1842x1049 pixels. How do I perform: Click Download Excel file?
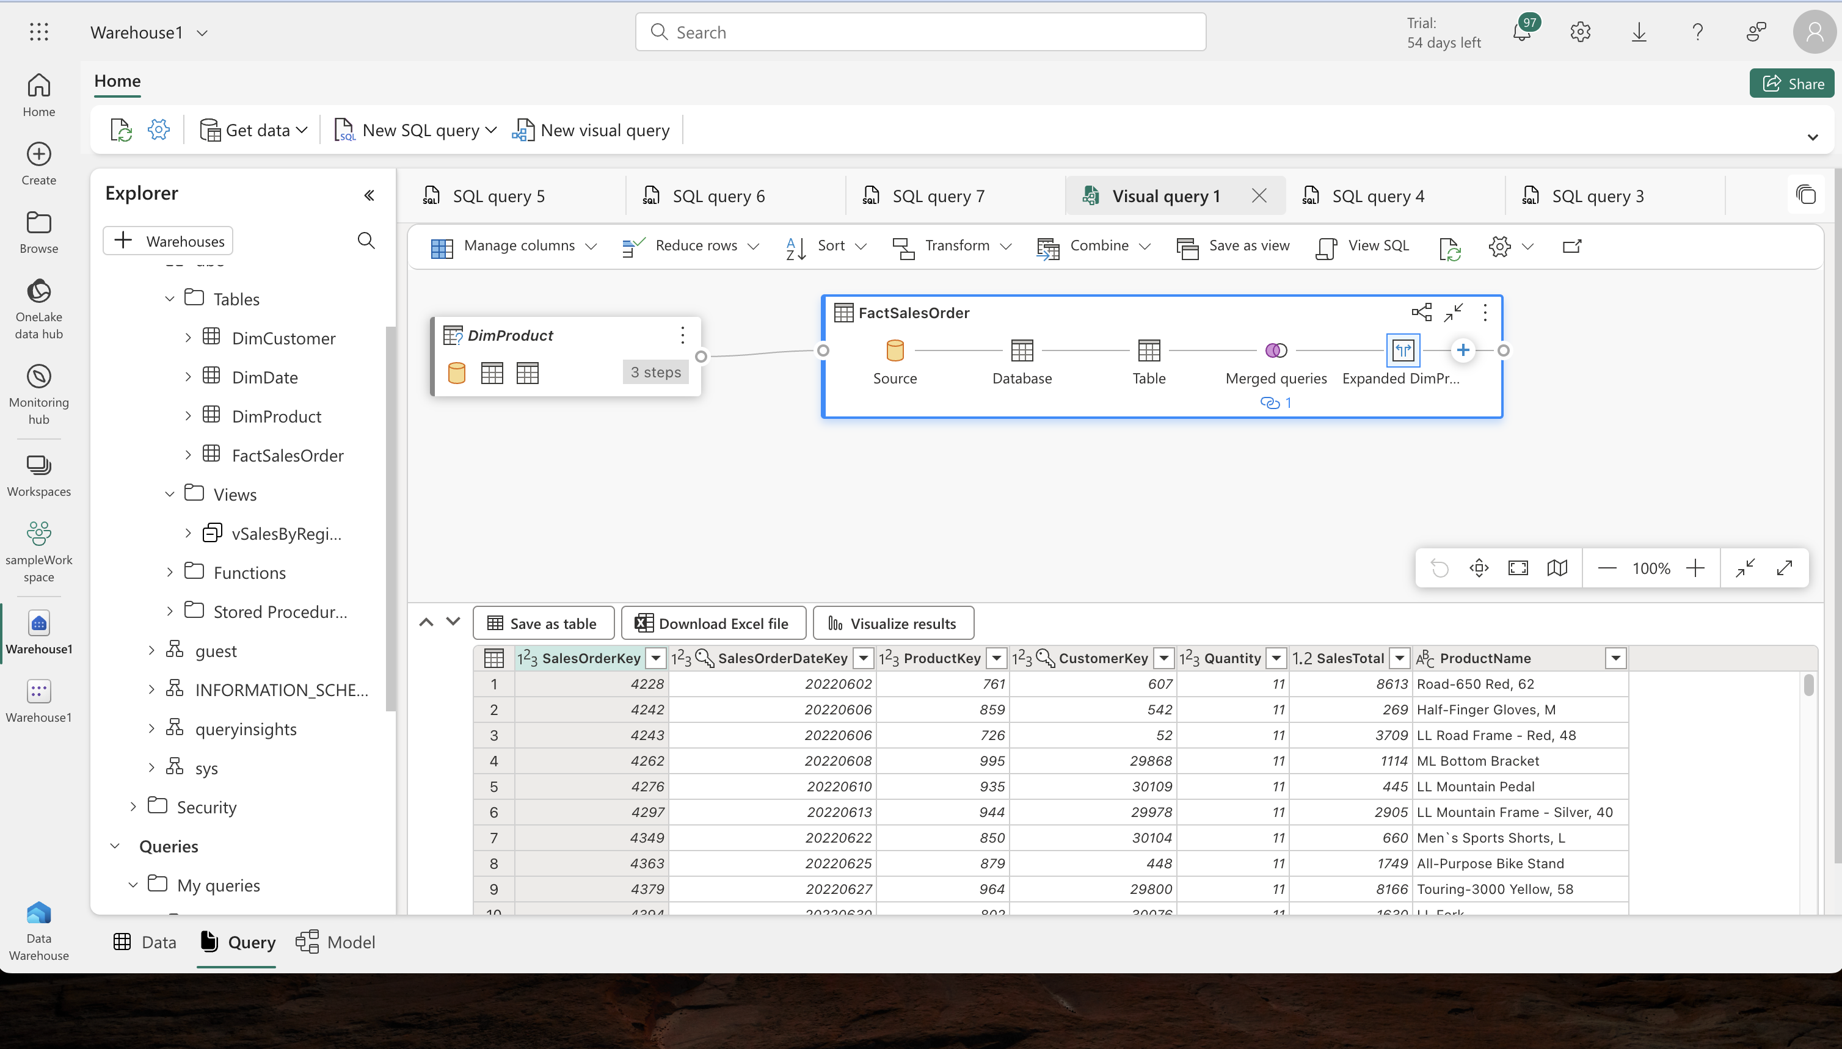[712, 623]
